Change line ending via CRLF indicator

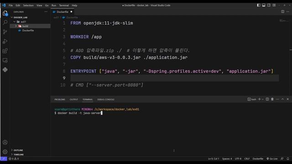247,159
